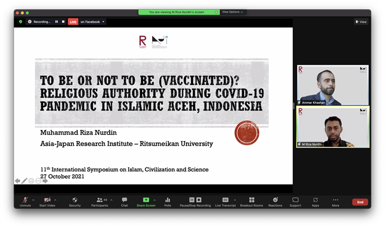Pause the recording from the top bar
385x227 pixels.
tap(56, 22)
